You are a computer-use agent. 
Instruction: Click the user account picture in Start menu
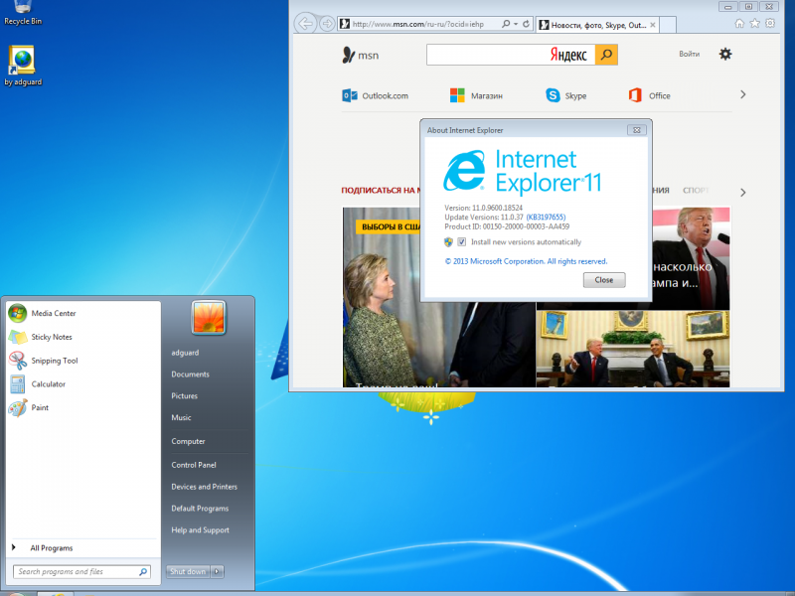click(208, 318)
